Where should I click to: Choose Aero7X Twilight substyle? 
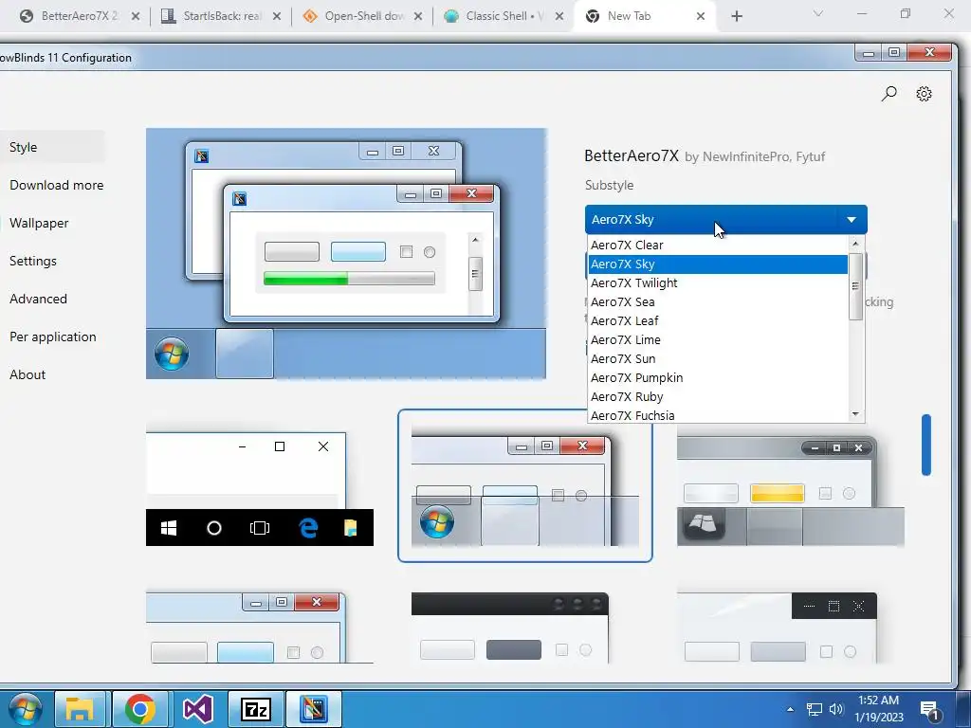[717, 282]
